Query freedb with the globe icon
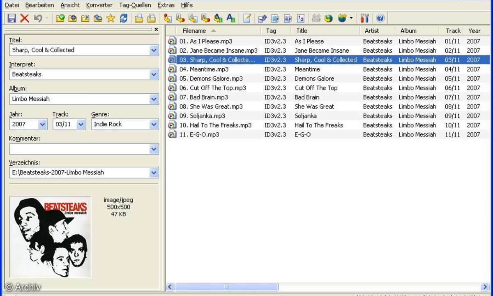Image resolution: width=493 pixels, height=296 pixels. 328,18
